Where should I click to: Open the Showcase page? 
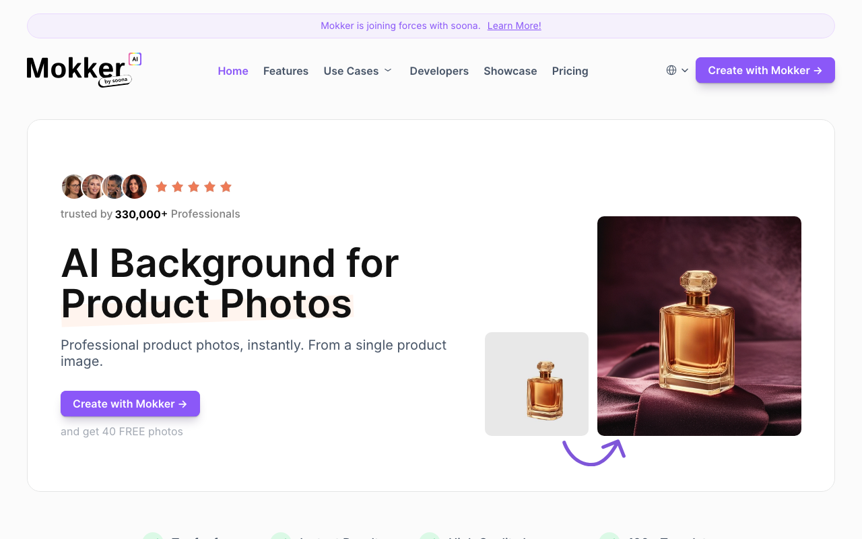coord(510,71)
